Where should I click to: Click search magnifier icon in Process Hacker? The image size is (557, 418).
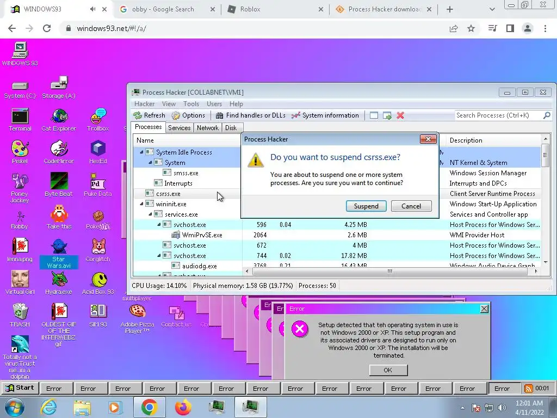(x=547, y=115)
